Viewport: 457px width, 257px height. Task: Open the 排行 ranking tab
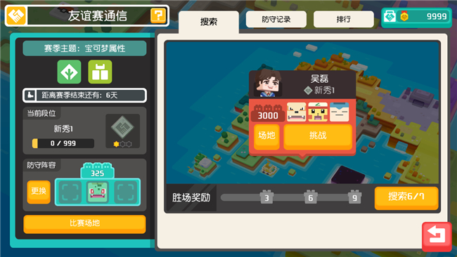coord(344,20)
